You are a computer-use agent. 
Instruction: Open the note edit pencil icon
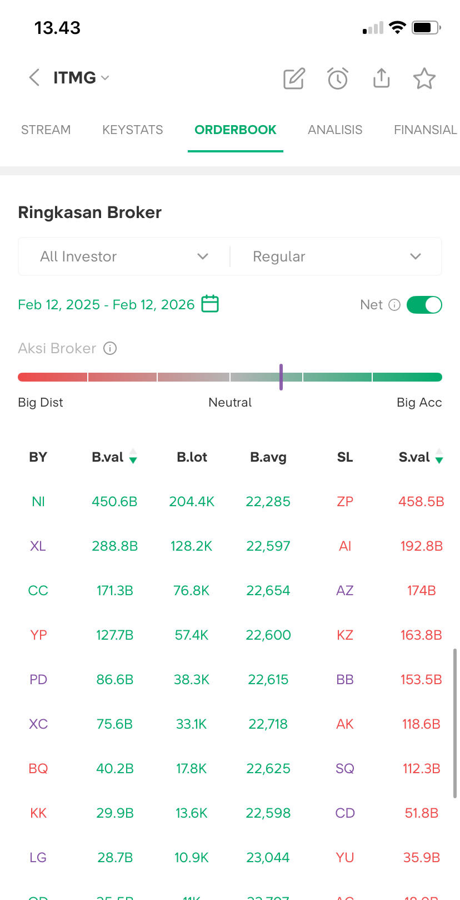(x=294, y=78)
